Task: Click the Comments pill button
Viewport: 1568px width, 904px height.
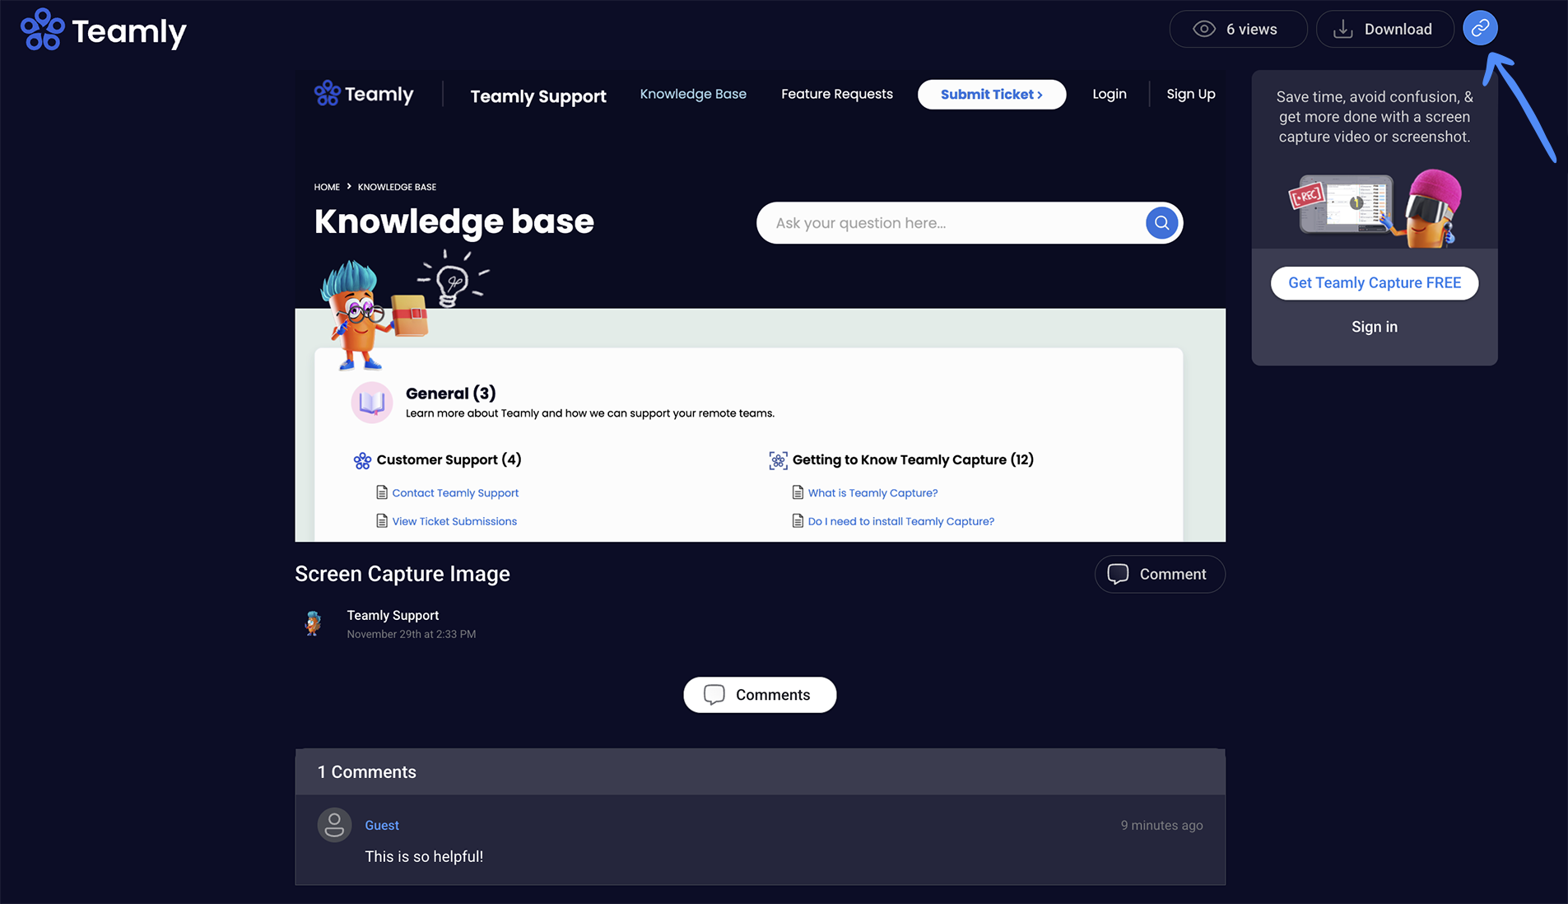Action: [x=760, y=695]
